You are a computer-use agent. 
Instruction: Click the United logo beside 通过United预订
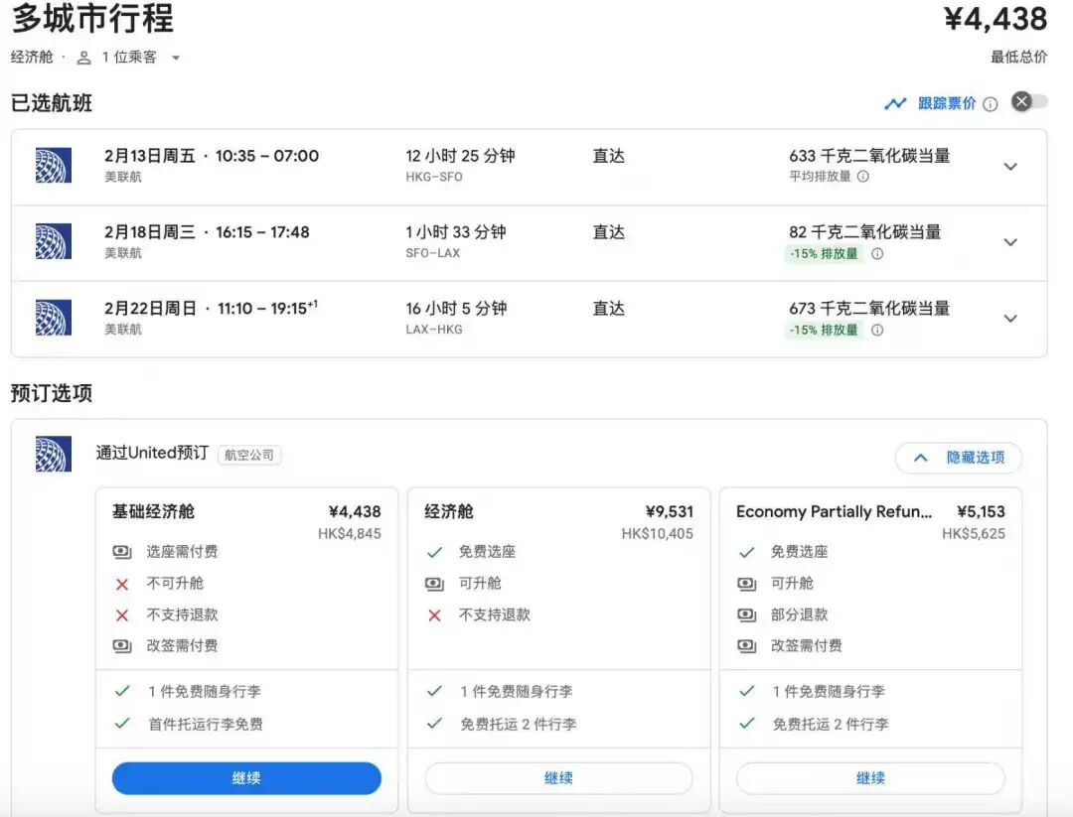click(x=53, y=454)
